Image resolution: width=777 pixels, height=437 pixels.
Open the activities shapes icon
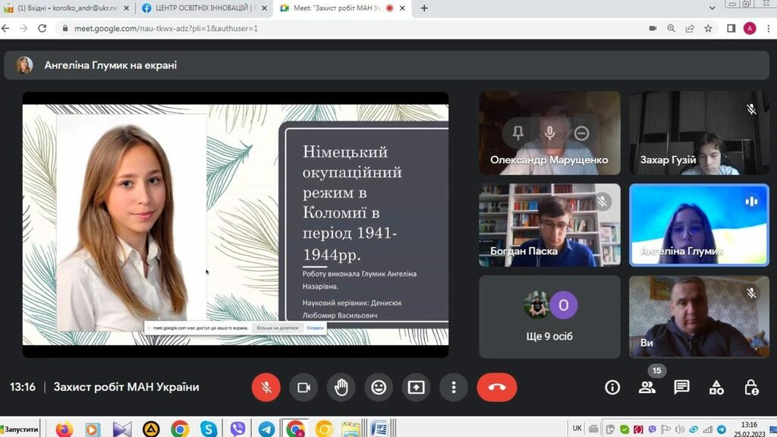point(716,388)
